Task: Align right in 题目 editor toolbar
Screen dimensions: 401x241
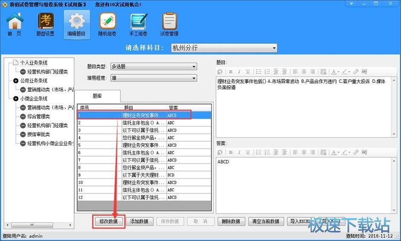Action: coord(312,72)
